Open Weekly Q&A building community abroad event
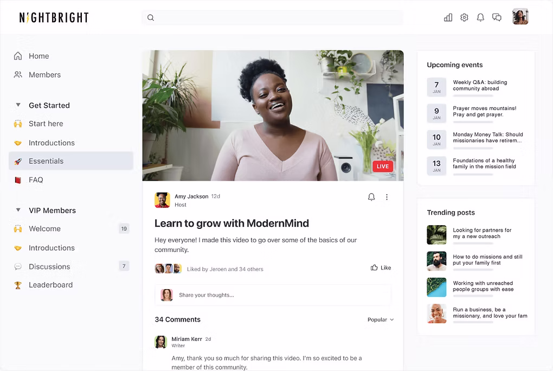This screenshot has width=553, height=371. 480,85
